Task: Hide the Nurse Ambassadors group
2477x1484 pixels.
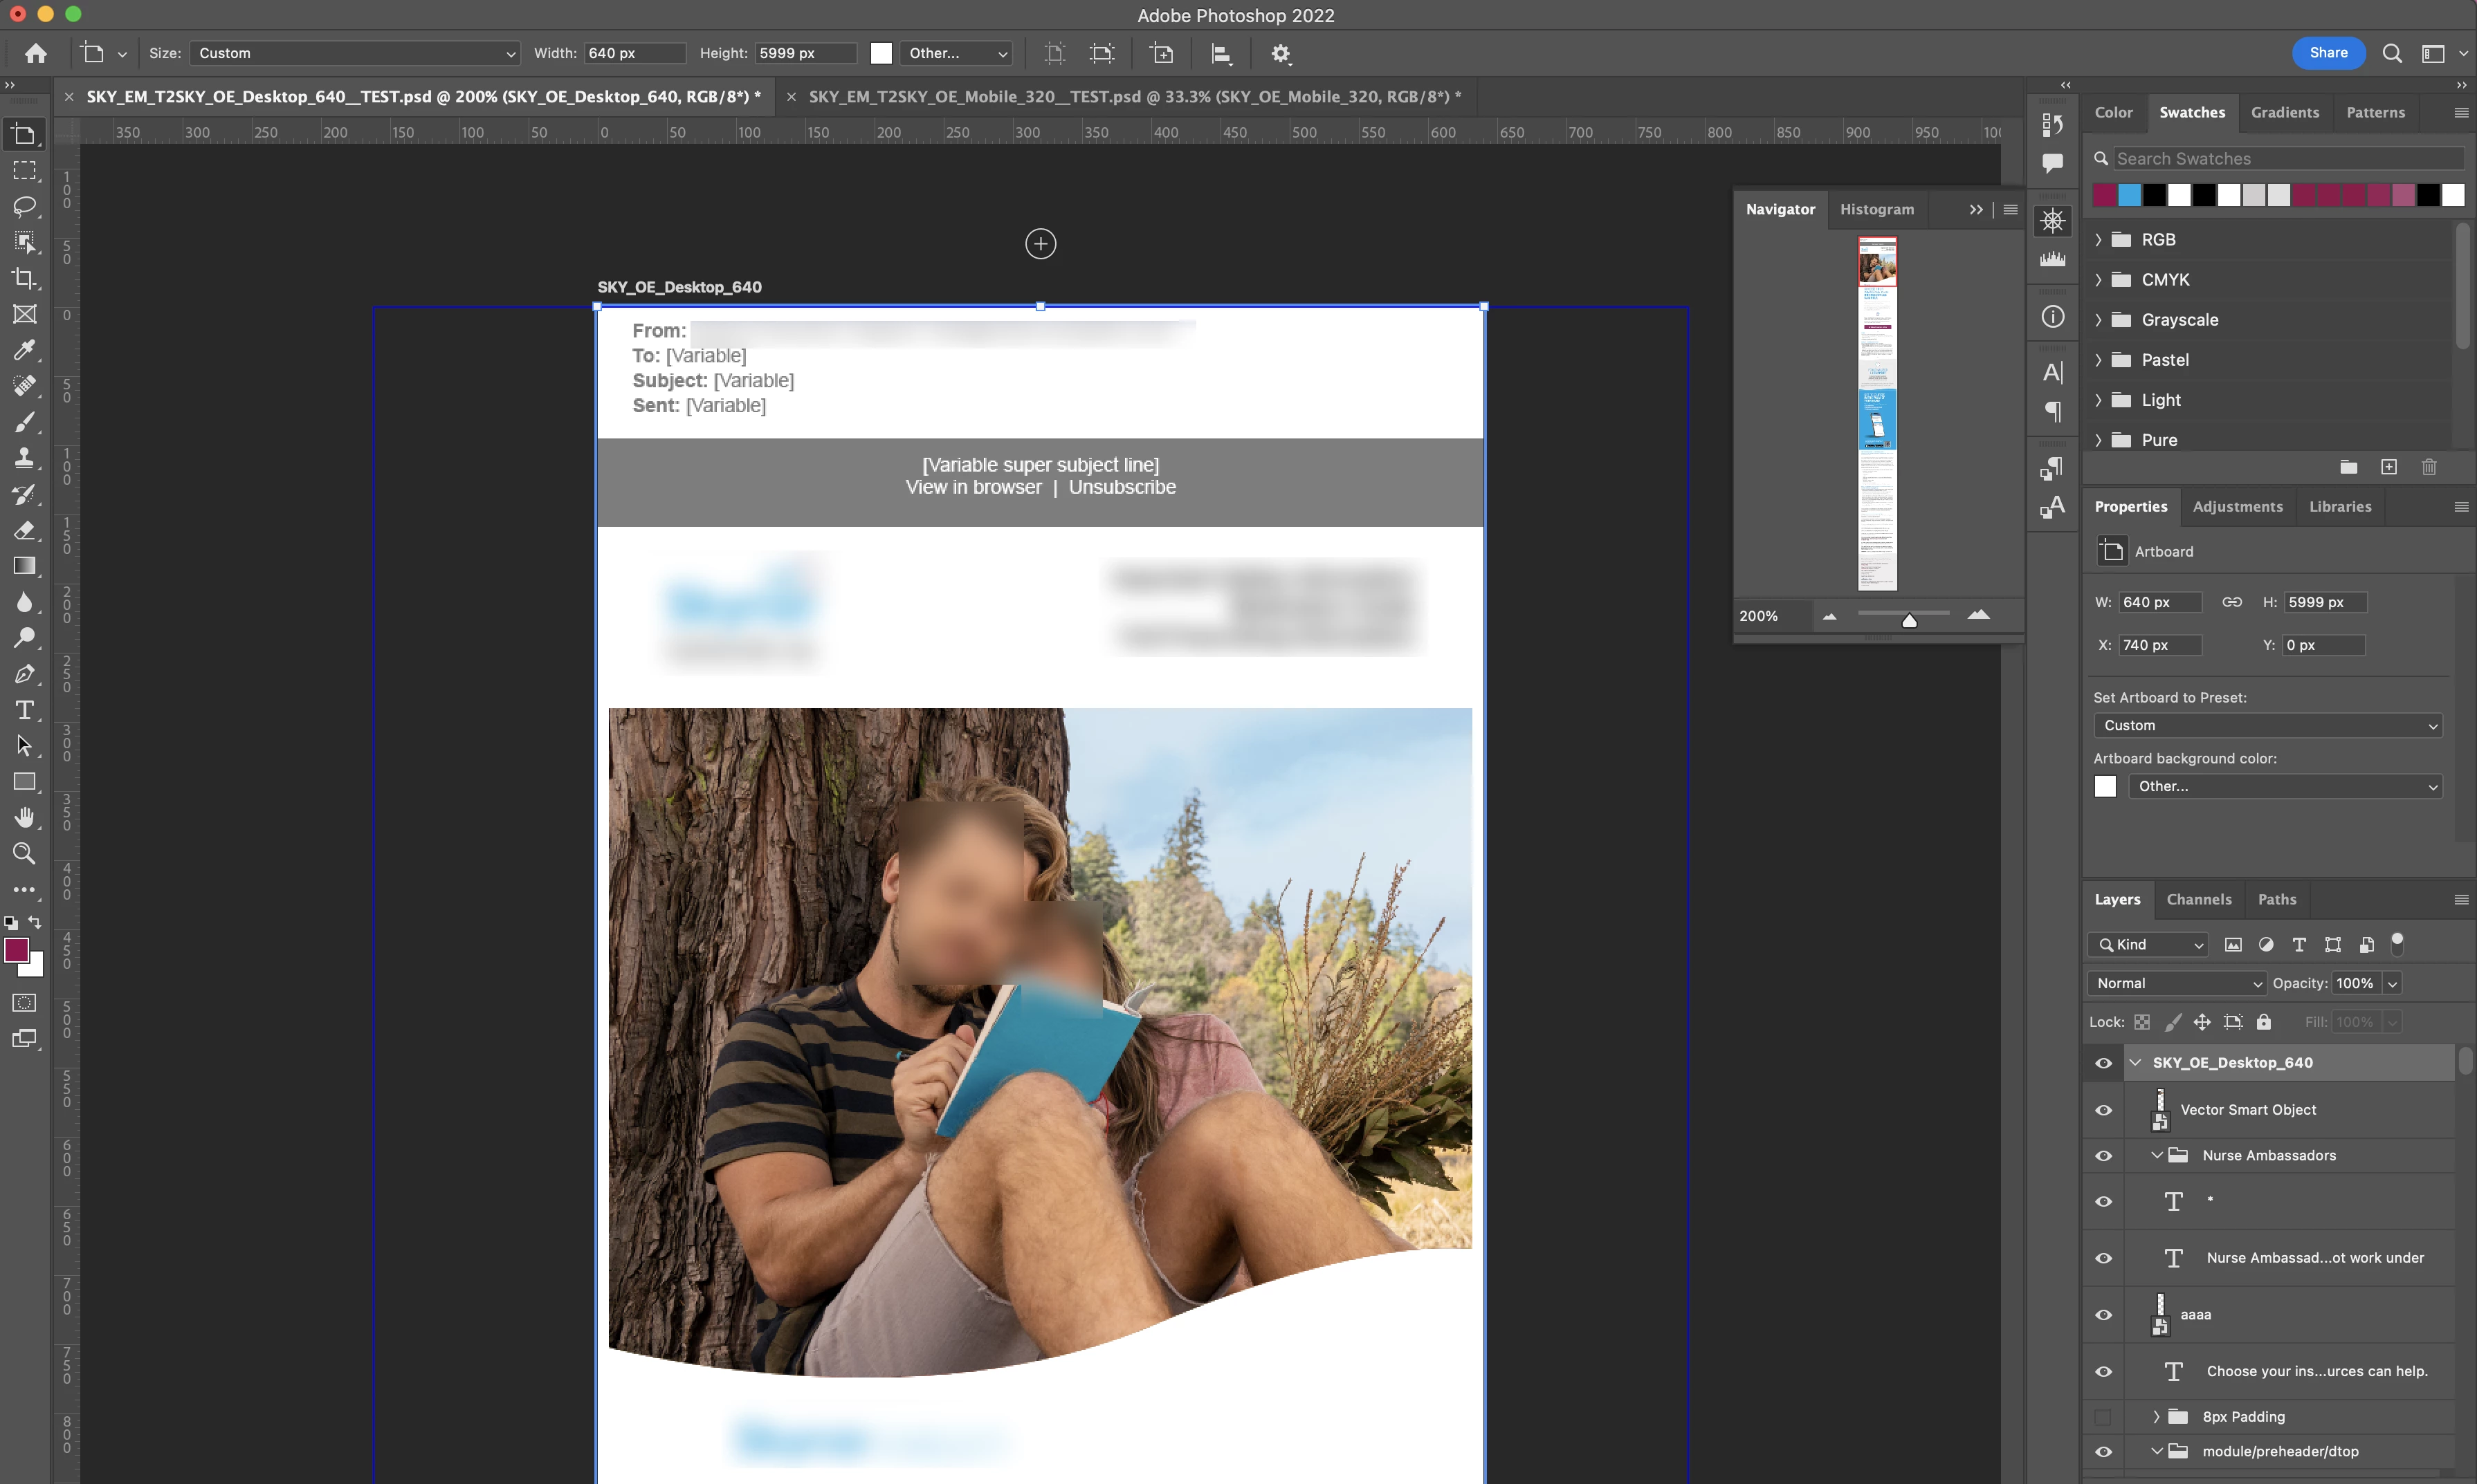Action: (2103, 1156)
